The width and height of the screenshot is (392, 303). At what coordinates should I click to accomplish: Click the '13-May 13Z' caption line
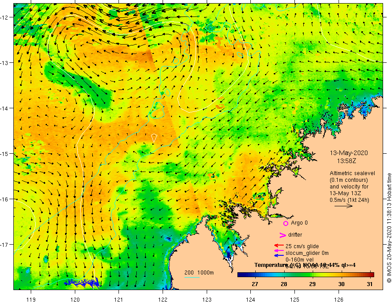pos(345,193)
